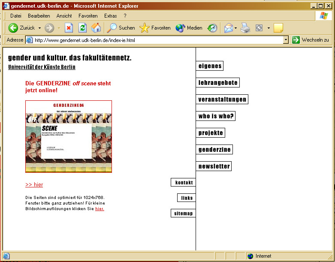Click the 'Adresse' label
Viewport: 335px width, 262px height.
click(x=15, y=40)
